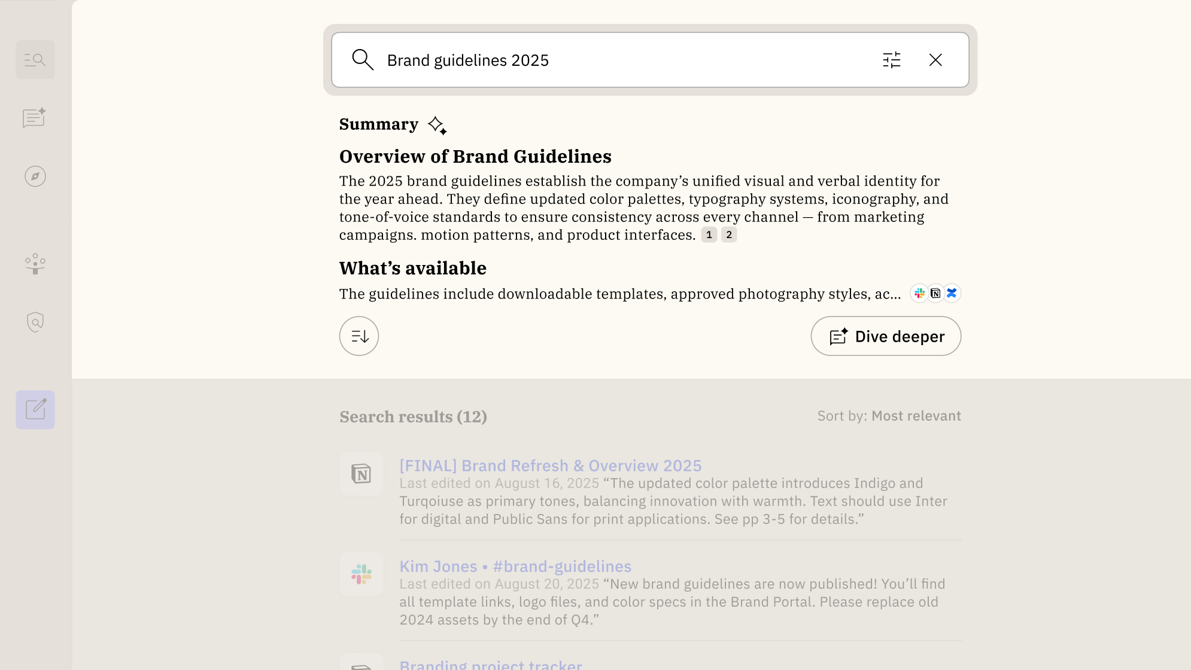Open search filter settings icon

[x=891, y=60]
